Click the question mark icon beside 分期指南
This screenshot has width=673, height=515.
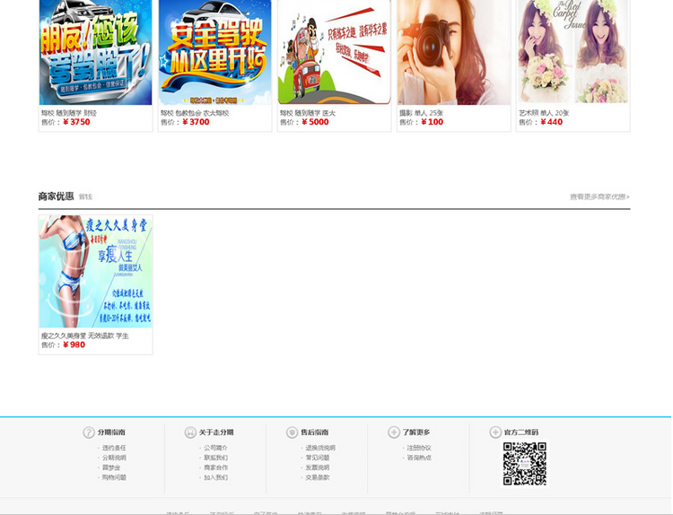(x=89, y=432)
